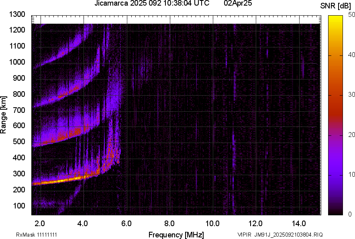Click the 100 tick on the range axis
Viewport: 355px width, 239px height.
19,206
